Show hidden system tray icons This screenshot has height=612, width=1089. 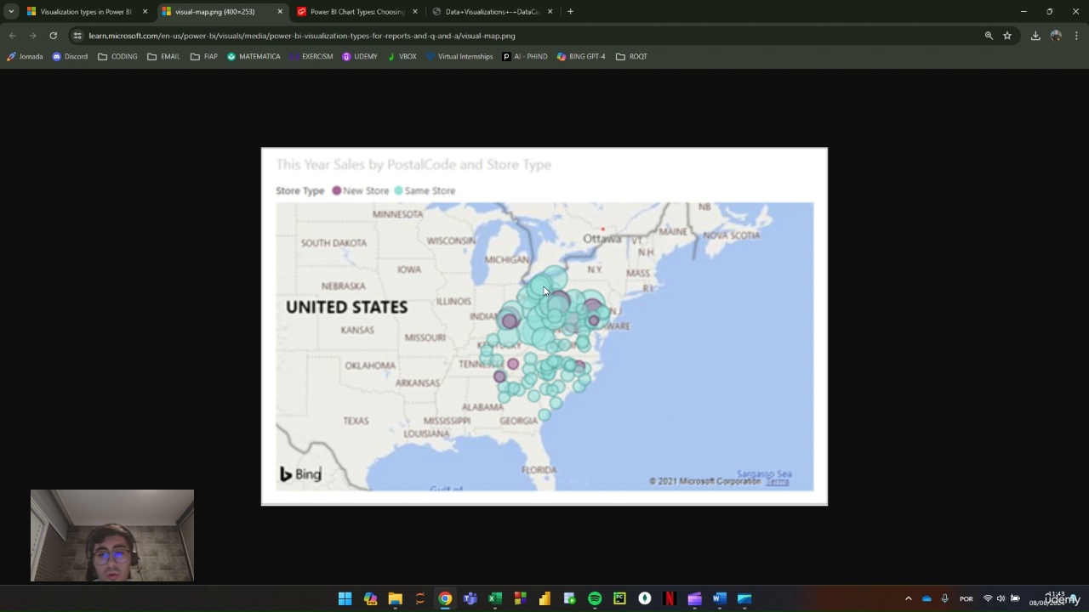(908, 598)
